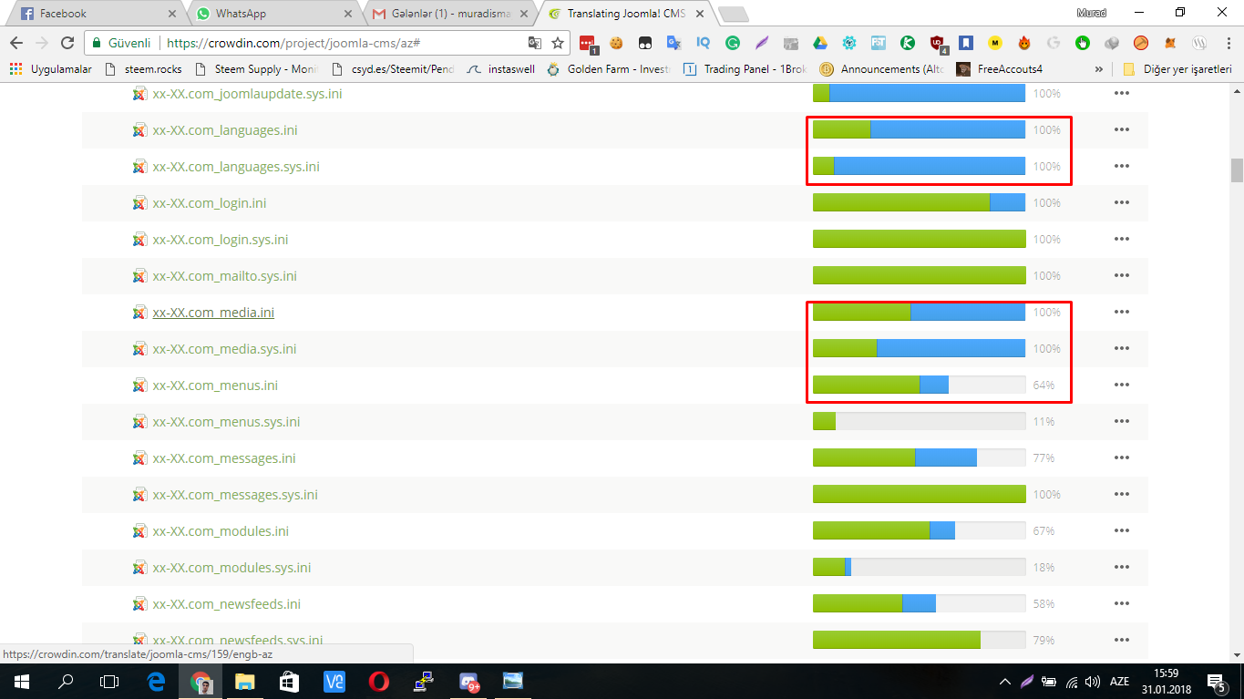Switch AZE keyboard language in taskbar
This screenshot has width=1244, height=699.
pos(1119,681)
